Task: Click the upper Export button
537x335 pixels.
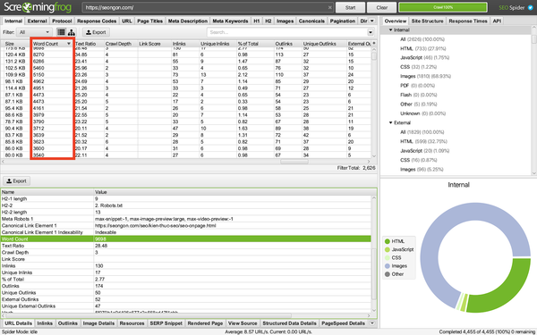Action: 96,32
